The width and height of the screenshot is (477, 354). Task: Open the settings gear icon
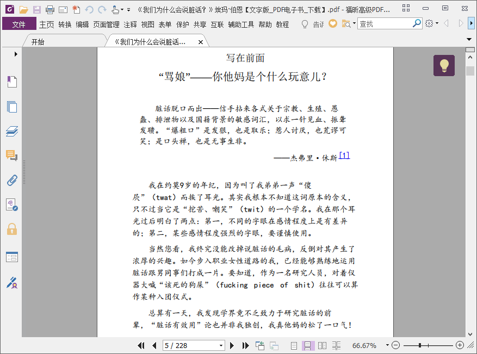click(x=429, y=23)
